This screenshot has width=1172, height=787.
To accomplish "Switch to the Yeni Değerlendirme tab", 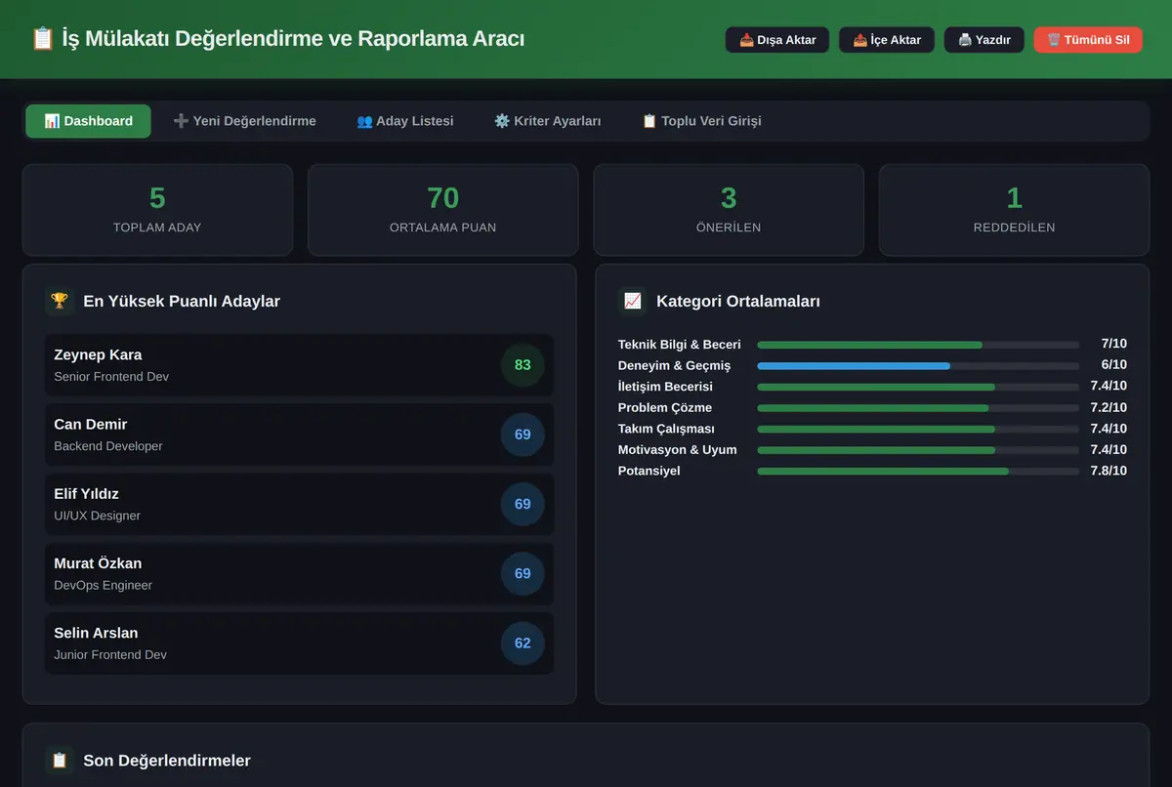I will click(x=244, y=121).
